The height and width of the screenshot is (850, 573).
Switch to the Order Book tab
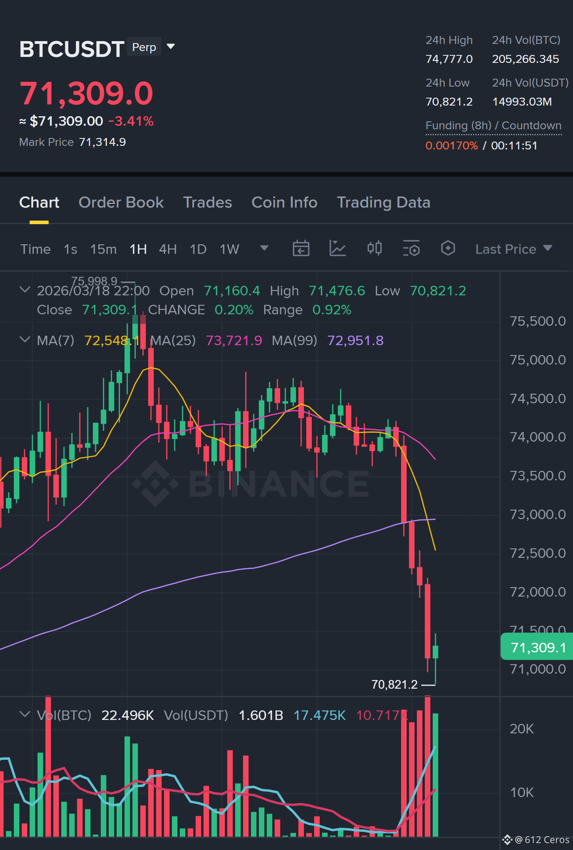click(x=121, y=202)
